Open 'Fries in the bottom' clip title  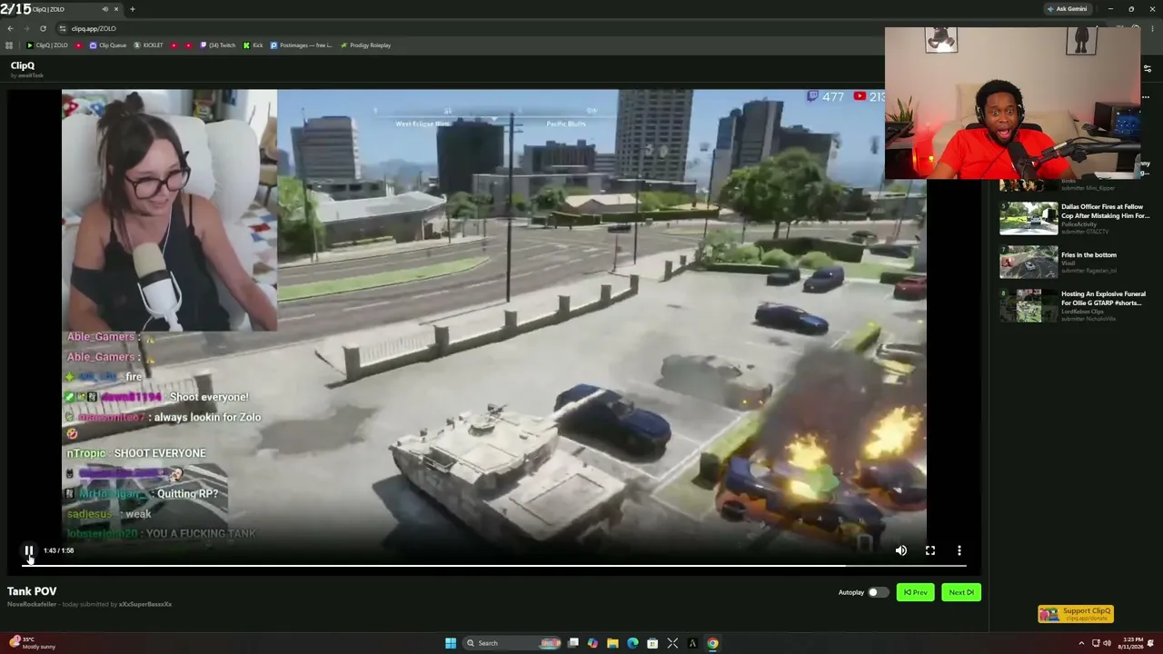point(1088,255)
